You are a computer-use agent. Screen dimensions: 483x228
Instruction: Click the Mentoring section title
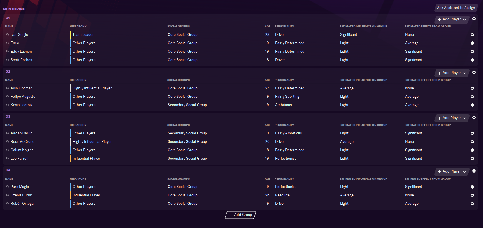tap(14, 9)
